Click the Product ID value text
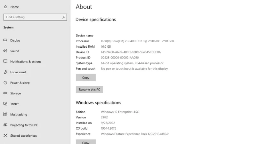This screenshot has width=256, height=144. coord(120,58)
